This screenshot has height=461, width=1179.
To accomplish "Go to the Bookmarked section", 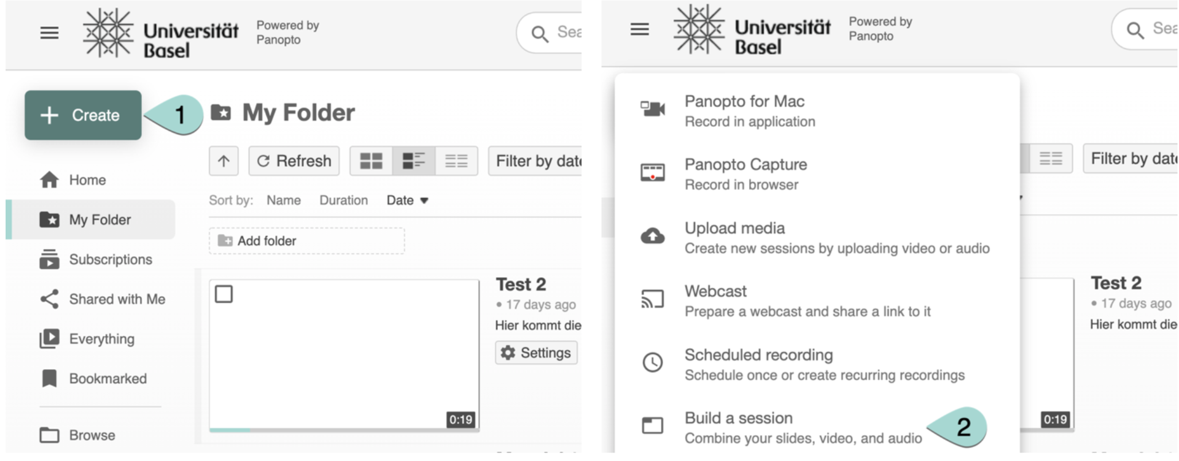I will pyautogui.click(x=107, y=379).
